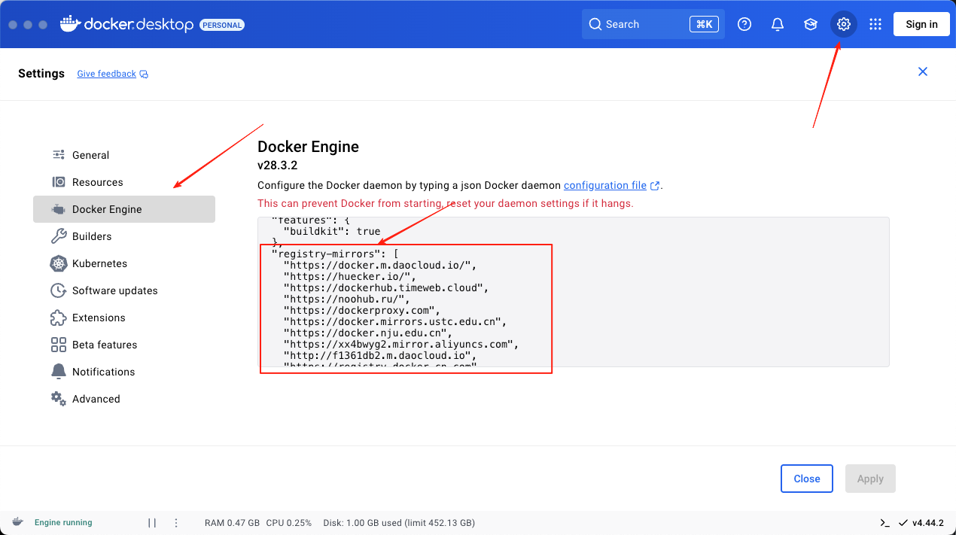Screen dimensions: 956x535
Task: Click the General sliders icon in sidebar
Action: 59,155
